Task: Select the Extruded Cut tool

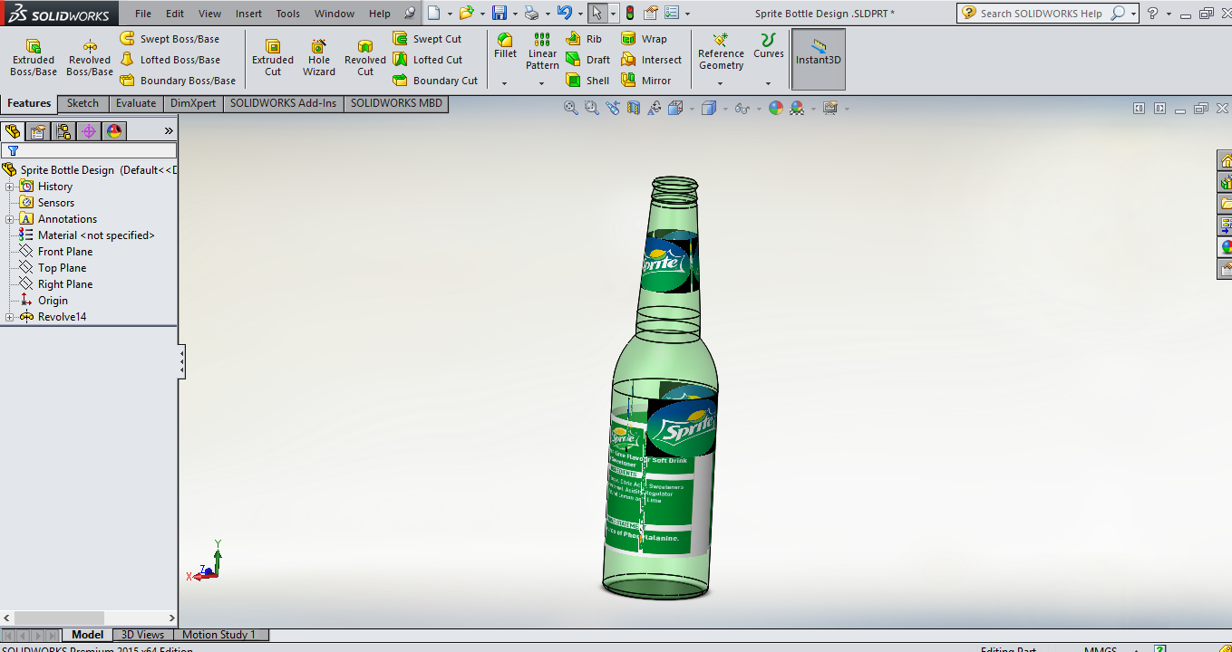Action: [273, 58]
